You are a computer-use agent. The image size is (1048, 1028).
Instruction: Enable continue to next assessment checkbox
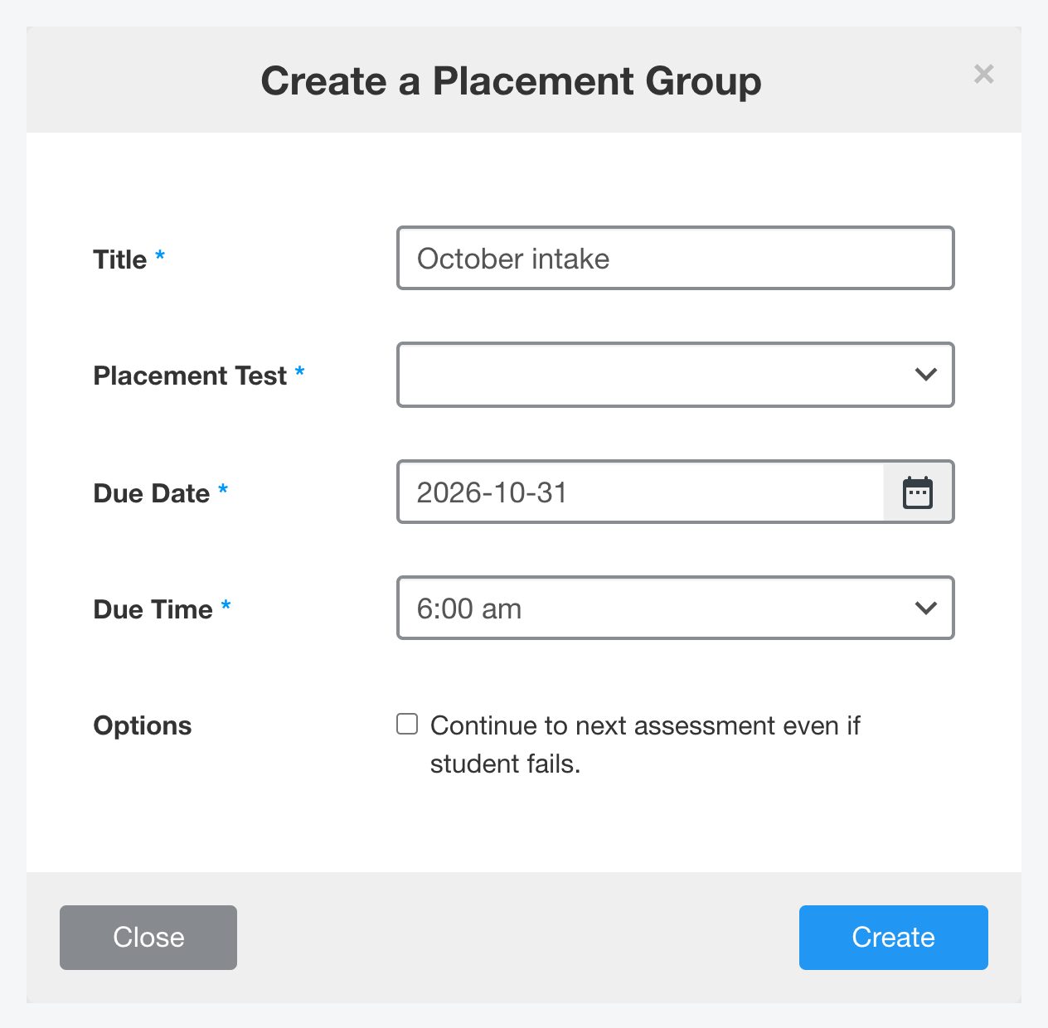[x=407, y=725]
